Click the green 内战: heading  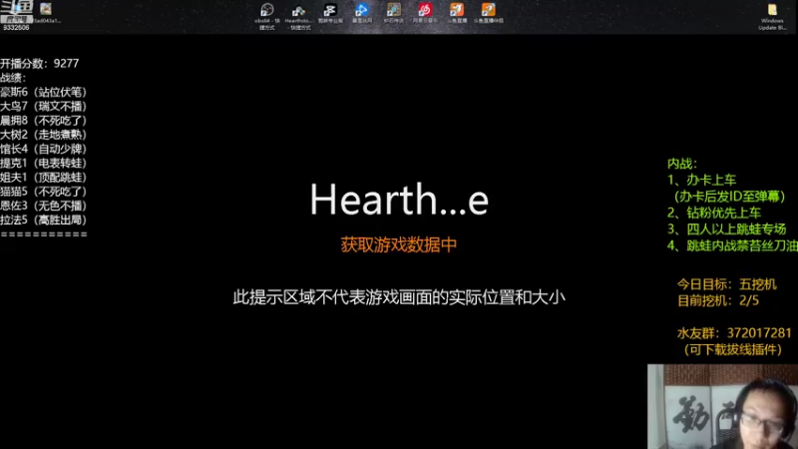682,164
